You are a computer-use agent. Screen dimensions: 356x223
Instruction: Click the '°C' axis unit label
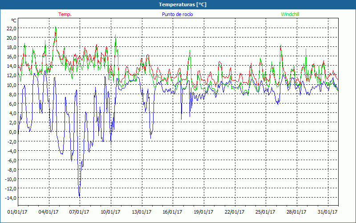[14, 21]
